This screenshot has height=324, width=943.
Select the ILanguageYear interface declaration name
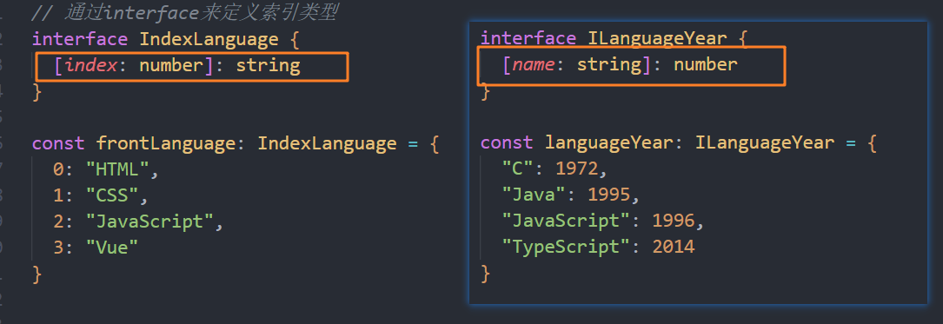(x=658, y=39)
